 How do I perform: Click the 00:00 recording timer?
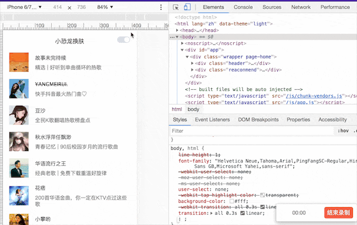(x=299, y=212)
